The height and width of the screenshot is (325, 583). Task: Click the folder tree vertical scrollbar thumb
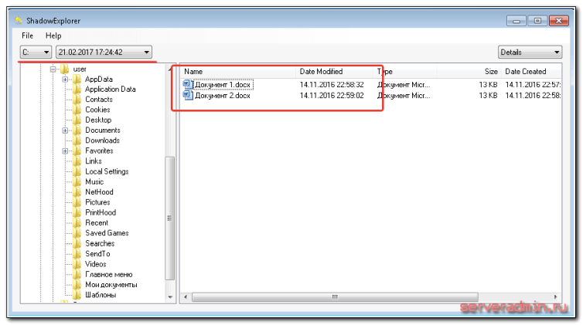tap(169, 218)
